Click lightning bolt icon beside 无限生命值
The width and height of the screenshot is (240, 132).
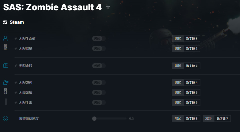pos(16,38)
